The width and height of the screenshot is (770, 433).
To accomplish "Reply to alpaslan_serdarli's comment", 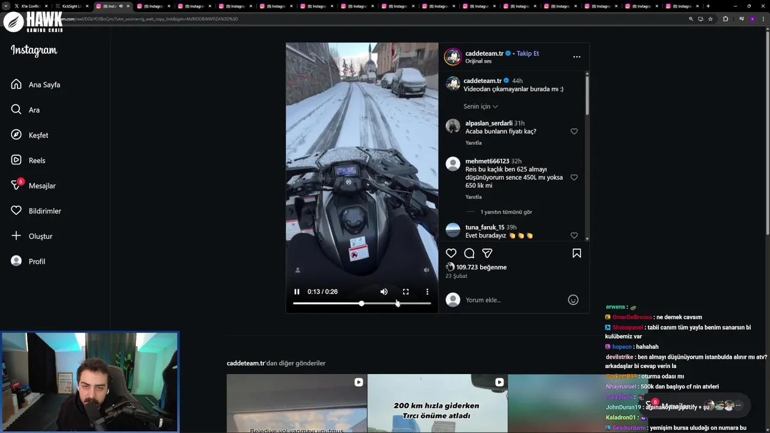I will click(x=473, y=143).
